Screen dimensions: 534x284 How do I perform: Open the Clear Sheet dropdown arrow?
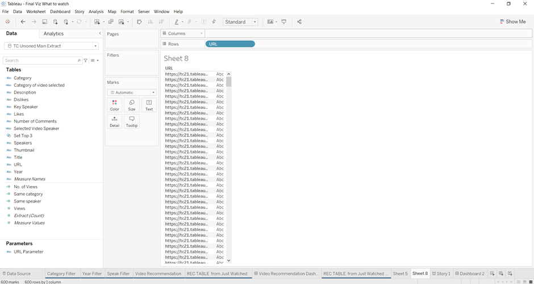click(128, 22)
